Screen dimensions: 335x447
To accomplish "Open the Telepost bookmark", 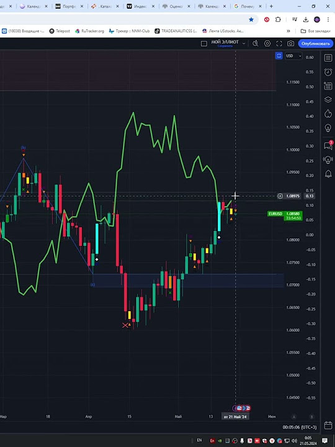I will click(x=60, y=31).
